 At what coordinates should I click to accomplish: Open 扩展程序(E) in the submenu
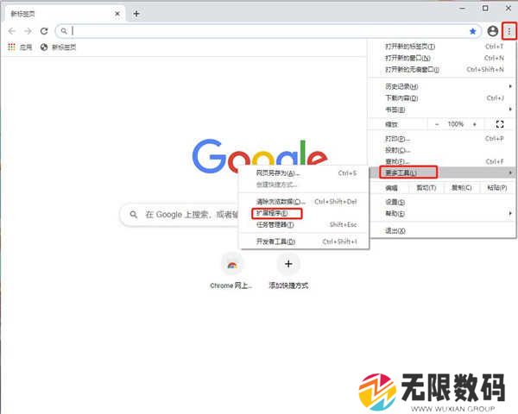coord(304,213)
